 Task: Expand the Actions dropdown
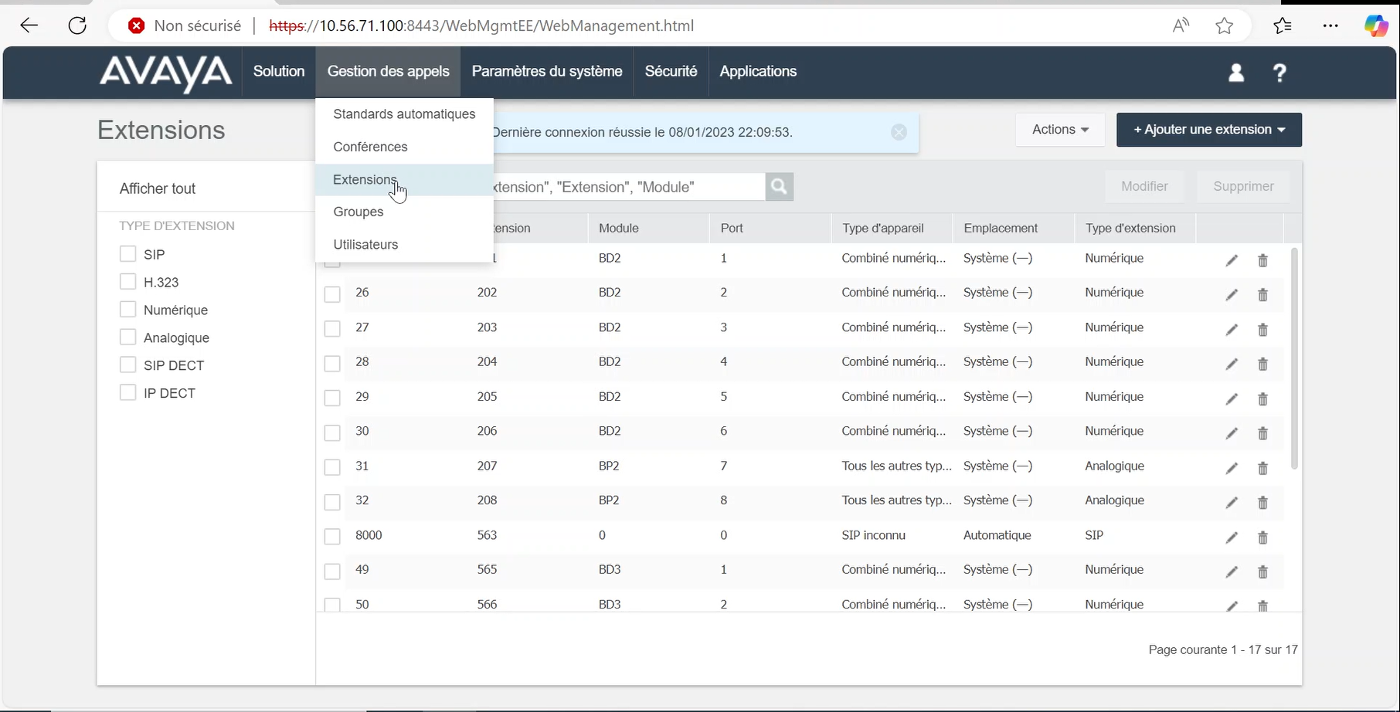[1060, 130]
